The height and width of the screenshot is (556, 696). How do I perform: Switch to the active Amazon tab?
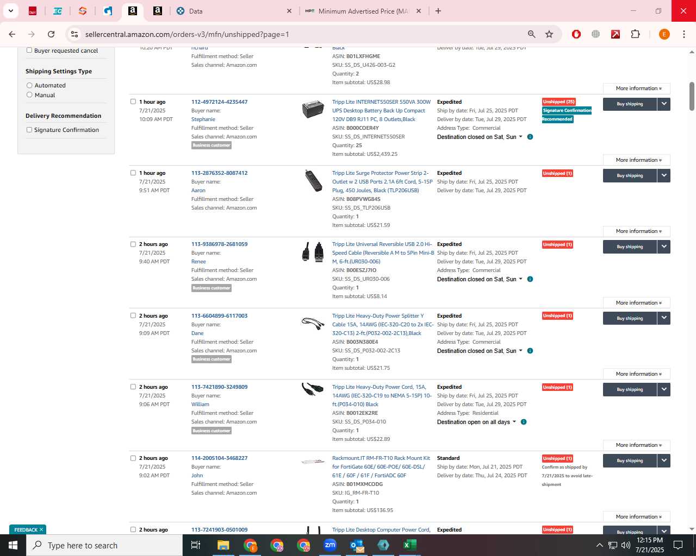tap(133, 11)
